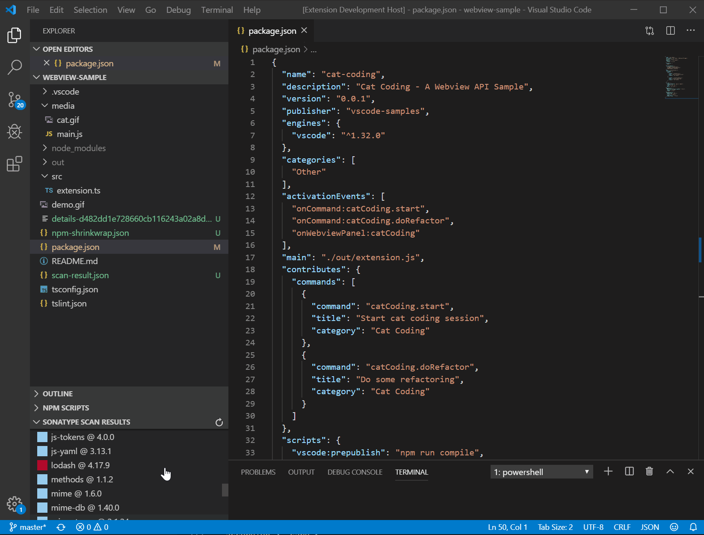Open the extension.ts file
The height and width of the screenshot is (535, 704).
click(x=78, y=190)
